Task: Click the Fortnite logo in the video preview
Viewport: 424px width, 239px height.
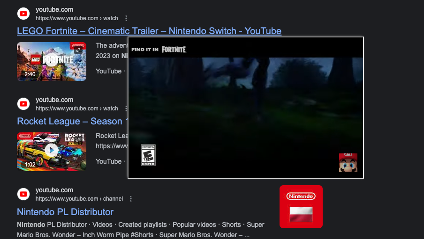Action: pyautogui.click(x=174, y=50)
